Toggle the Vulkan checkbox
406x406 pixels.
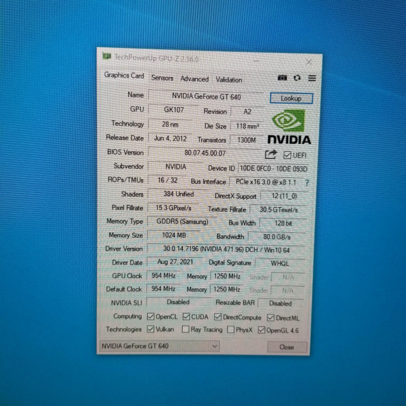[x=151, y=329]
